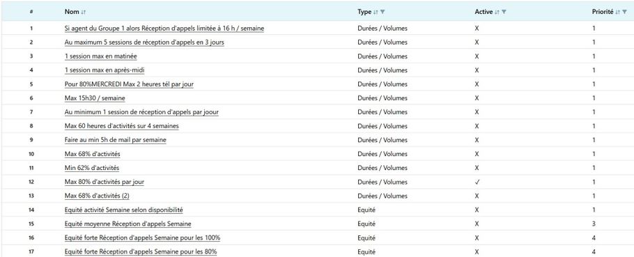This screenshot has width=634, height=257.
Task: Click the Active column sort icon
Action: click(x=497, y=12)
